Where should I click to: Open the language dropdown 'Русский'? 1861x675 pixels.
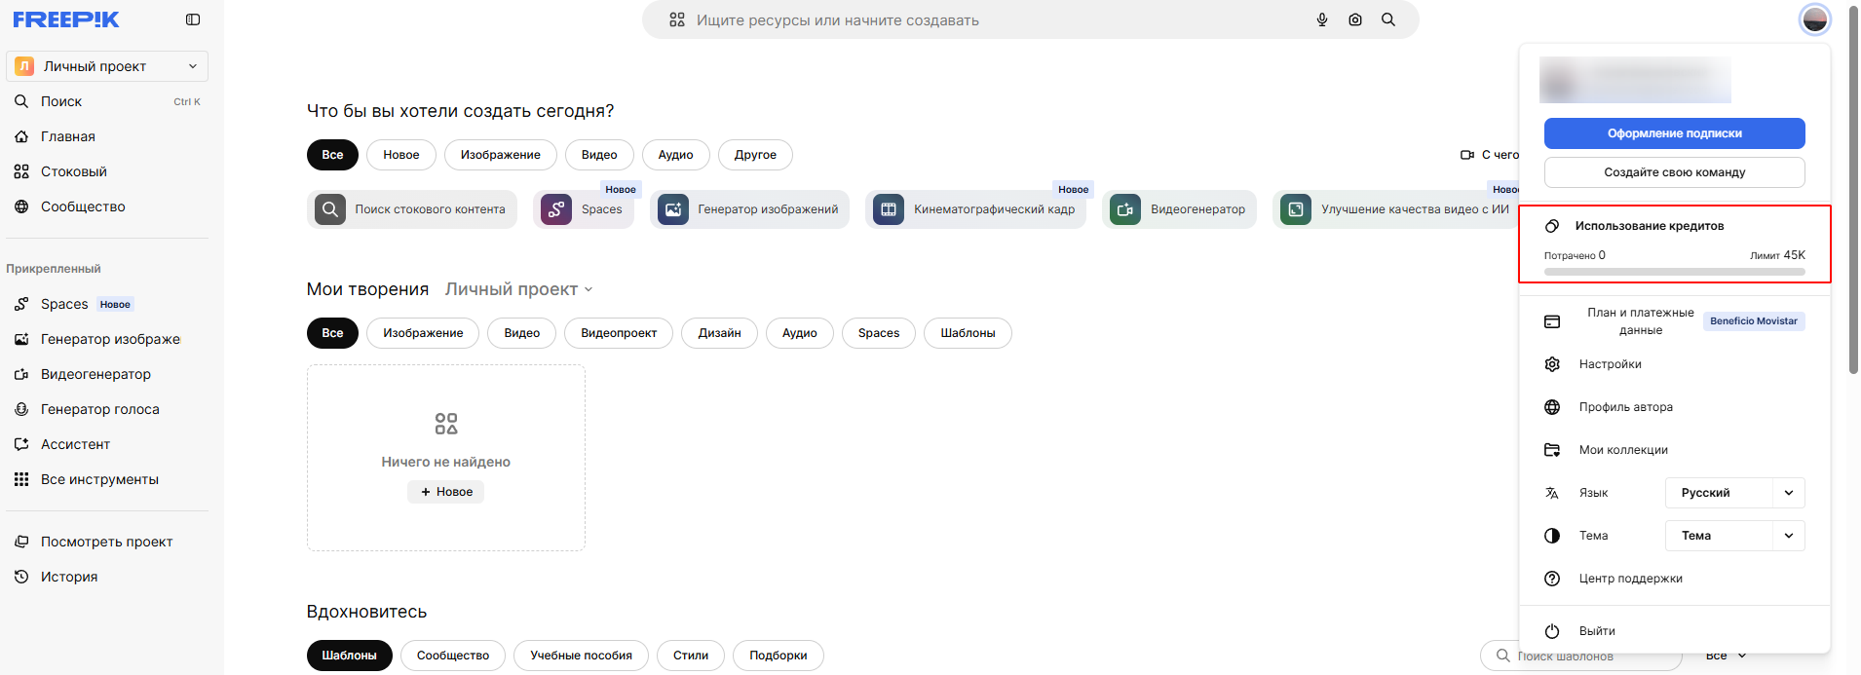tap(1734, 493)
